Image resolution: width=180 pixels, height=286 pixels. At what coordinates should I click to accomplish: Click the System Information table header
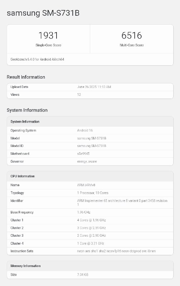(90, 122)
